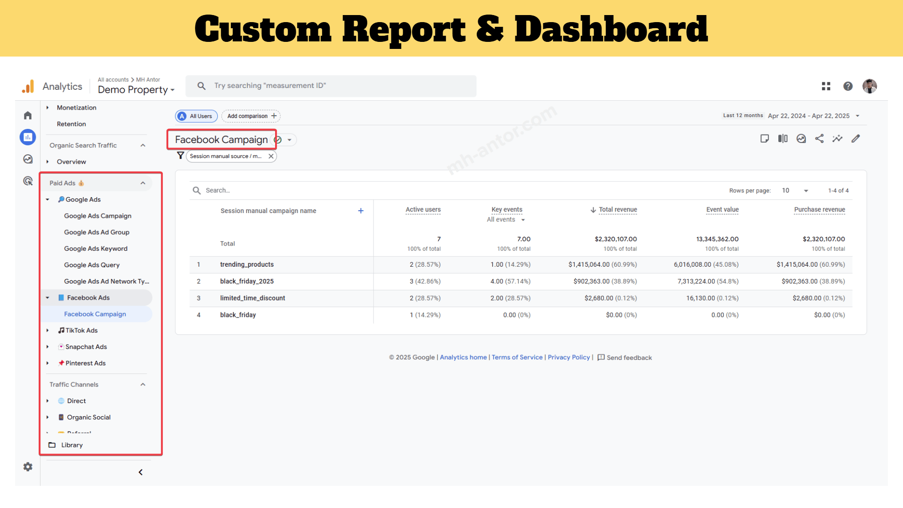903x508 pixels.
Task: Sort by Purchase revenue column header
Action: [819, 210]
